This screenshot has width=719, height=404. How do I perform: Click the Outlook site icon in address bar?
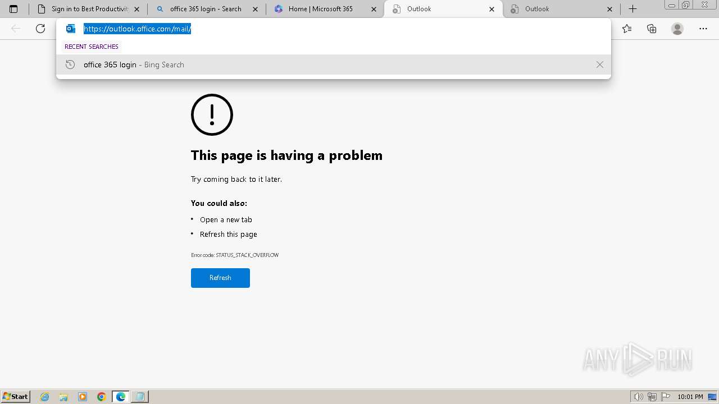[71, 29]
